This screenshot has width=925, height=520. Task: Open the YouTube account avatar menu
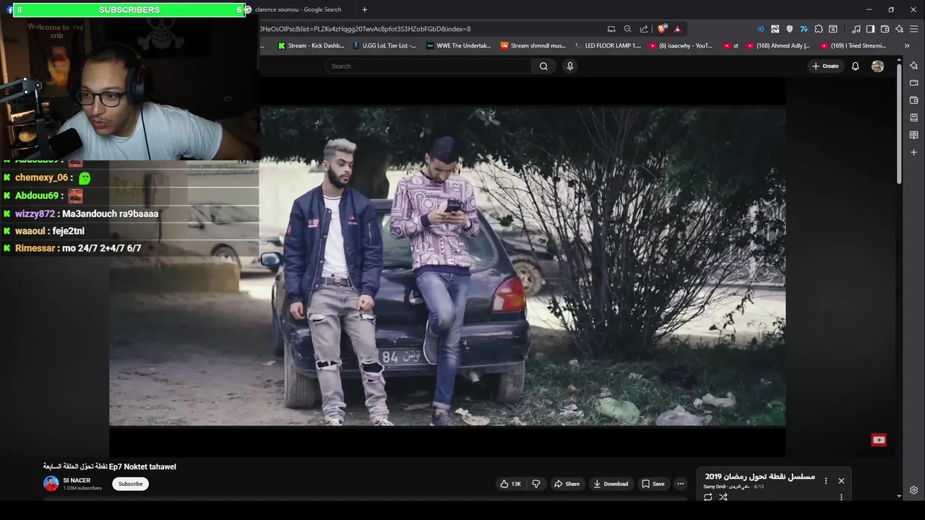[877, 66]
